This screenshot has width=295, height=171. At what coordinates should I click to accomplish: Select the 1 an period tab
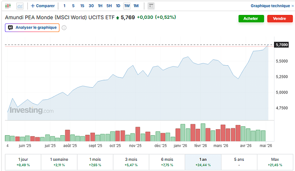coord(203,162)
